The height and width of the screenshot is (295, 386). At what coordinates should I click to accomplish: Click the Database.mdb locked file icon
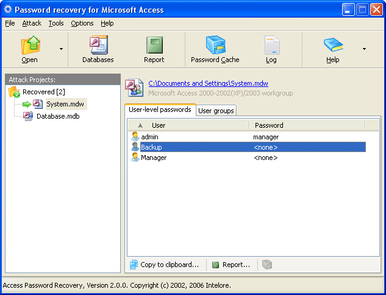click(x=28, y=116)
